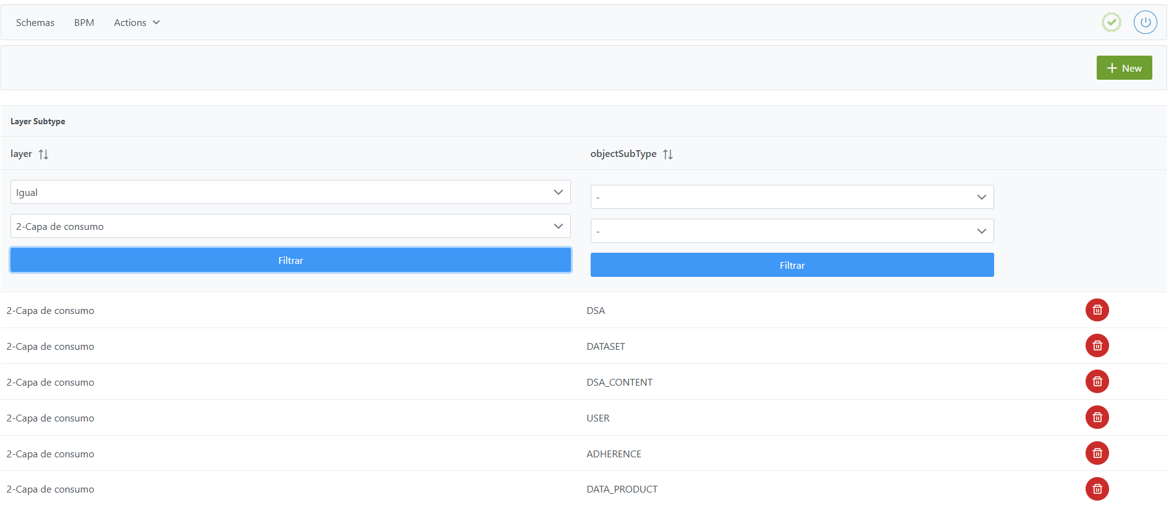Viewport: 1169px width, 508px height.
Task: Open the '2-Capa de consumo' value dropdown
Action: [290, 226]
